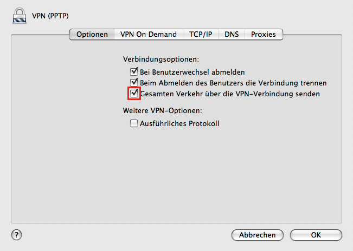Go to the DNS tab
This screenshot has height=251, width=353.
pyautogui.click(x=232, y=34)
